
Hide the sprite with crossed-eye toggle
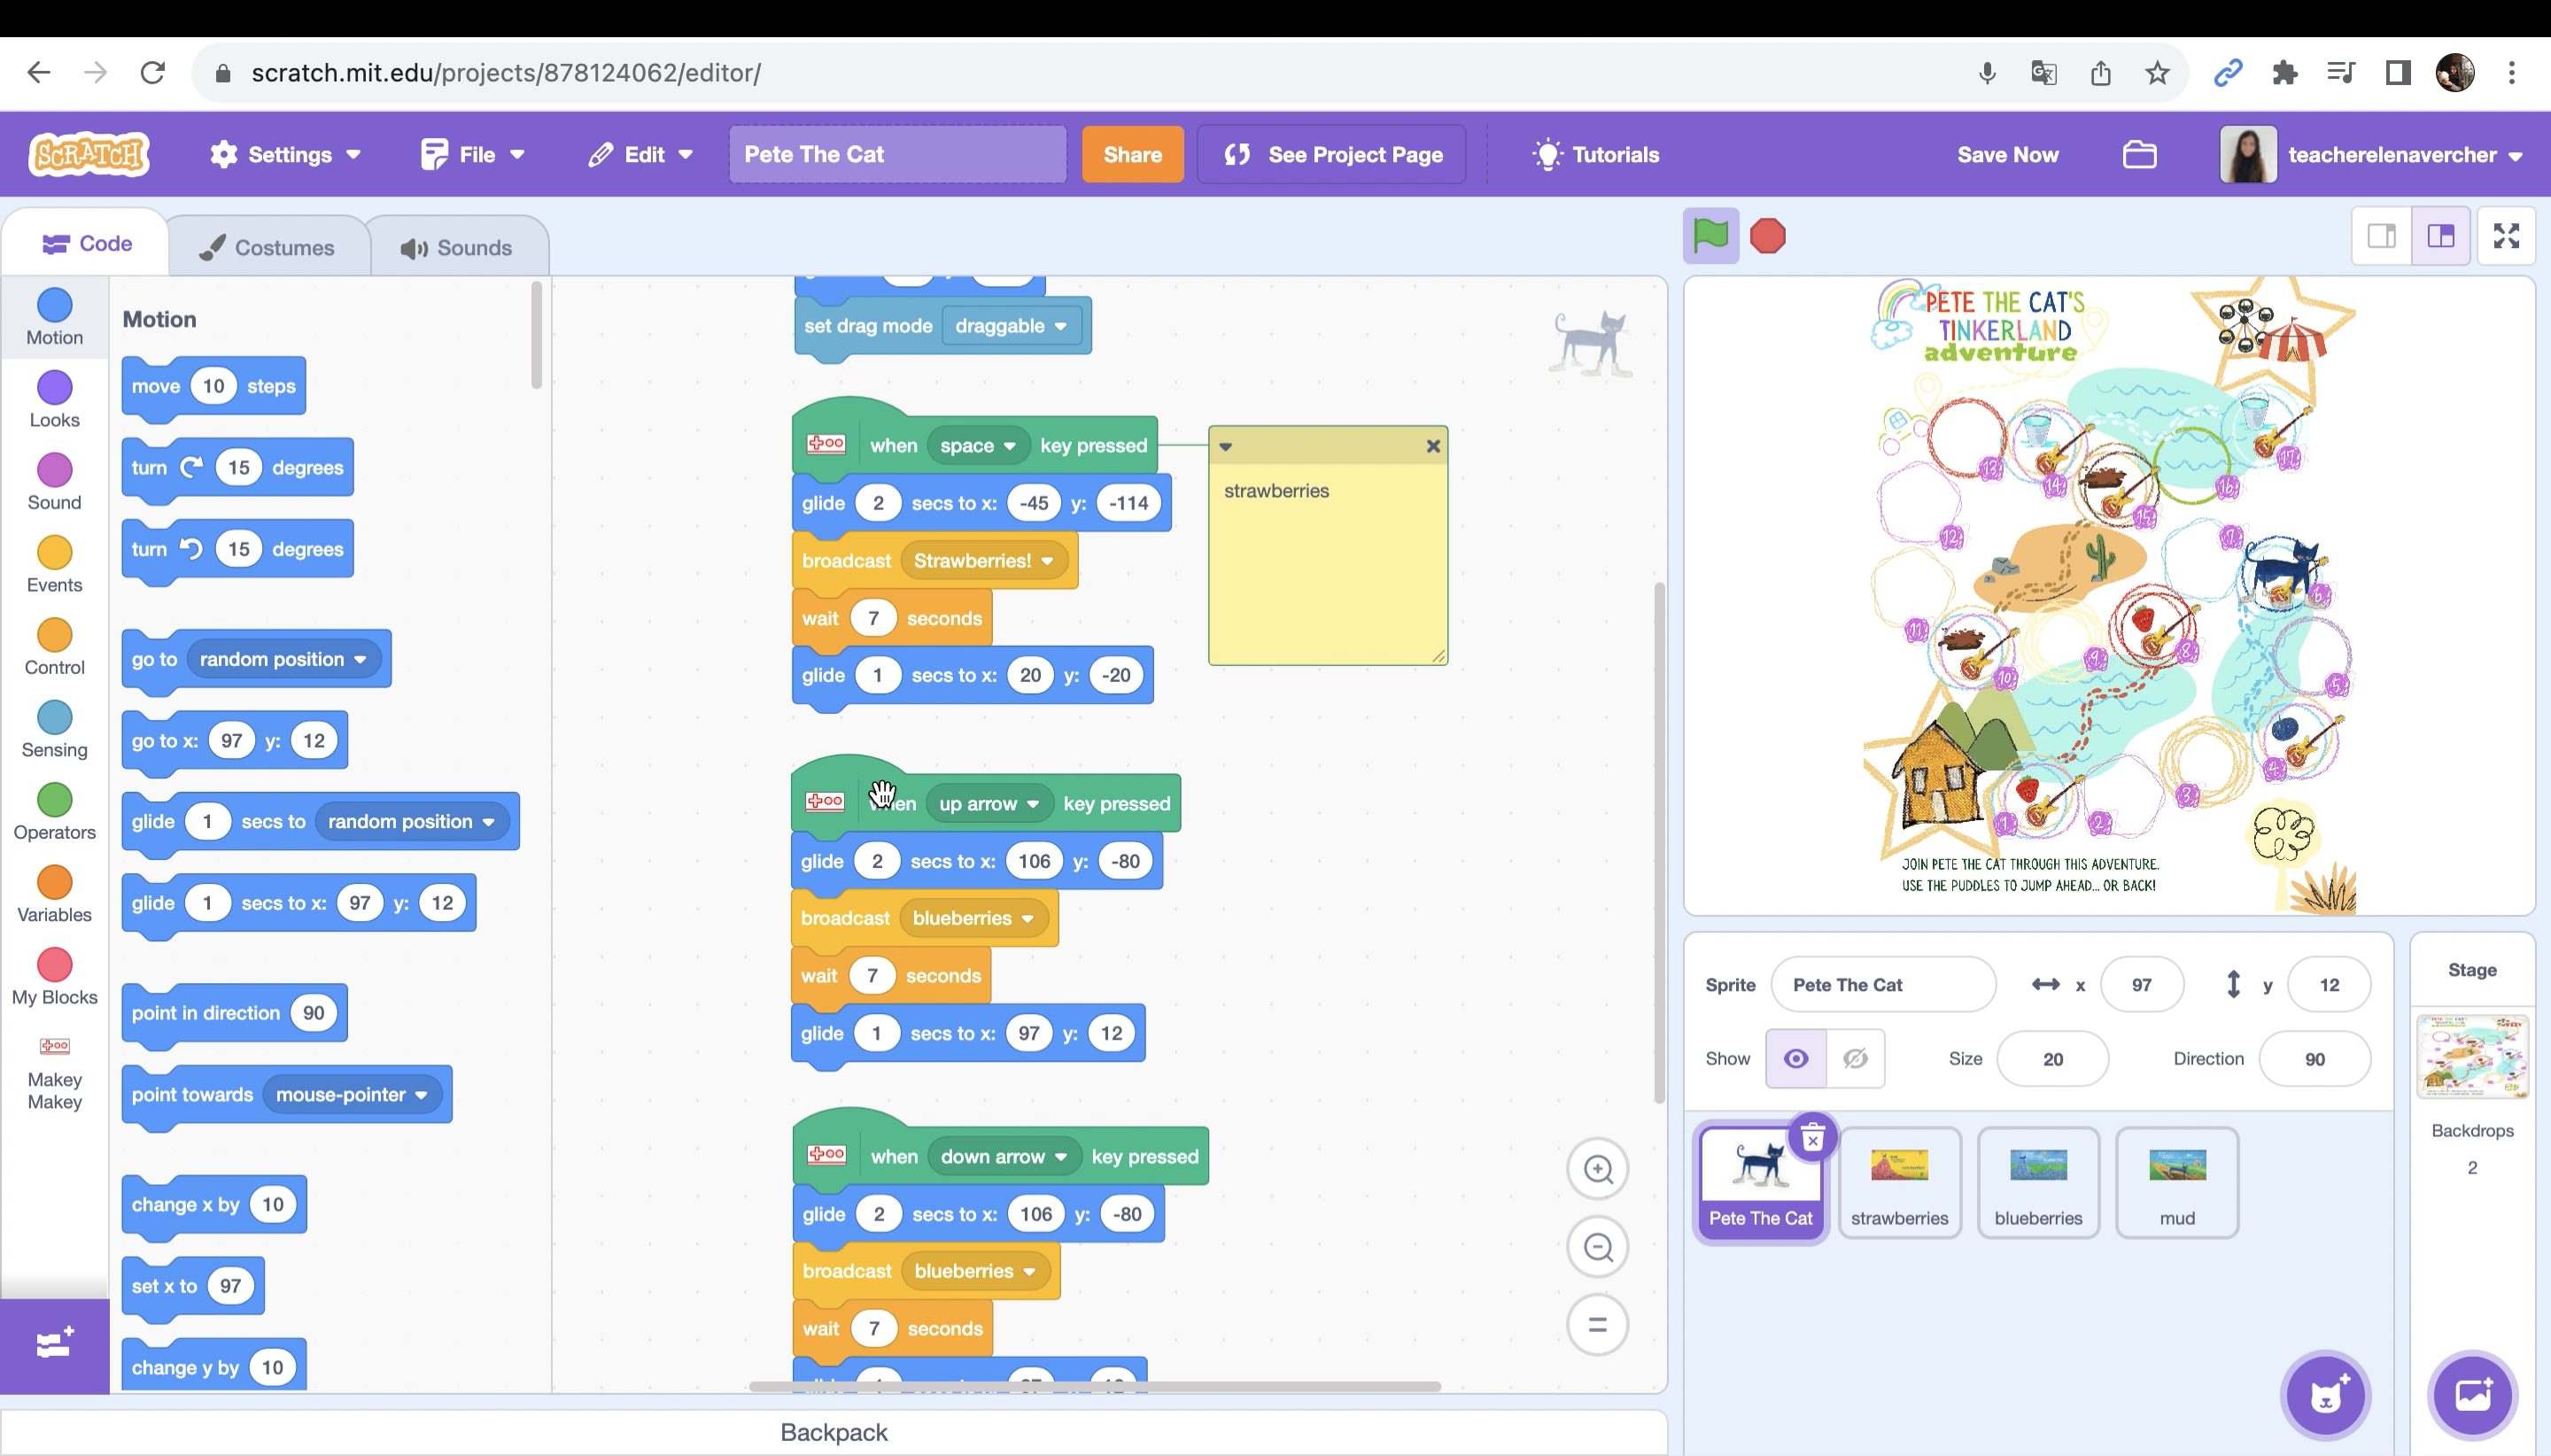pos(1855,1058)
